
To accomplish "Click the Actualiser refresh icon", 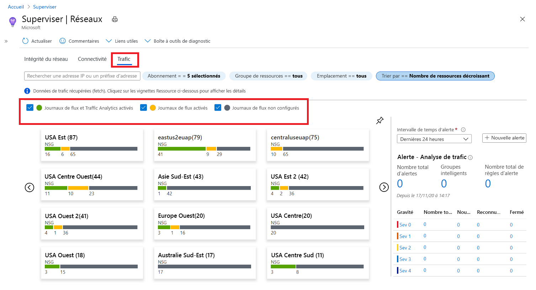I will click(x=25, y=41).
